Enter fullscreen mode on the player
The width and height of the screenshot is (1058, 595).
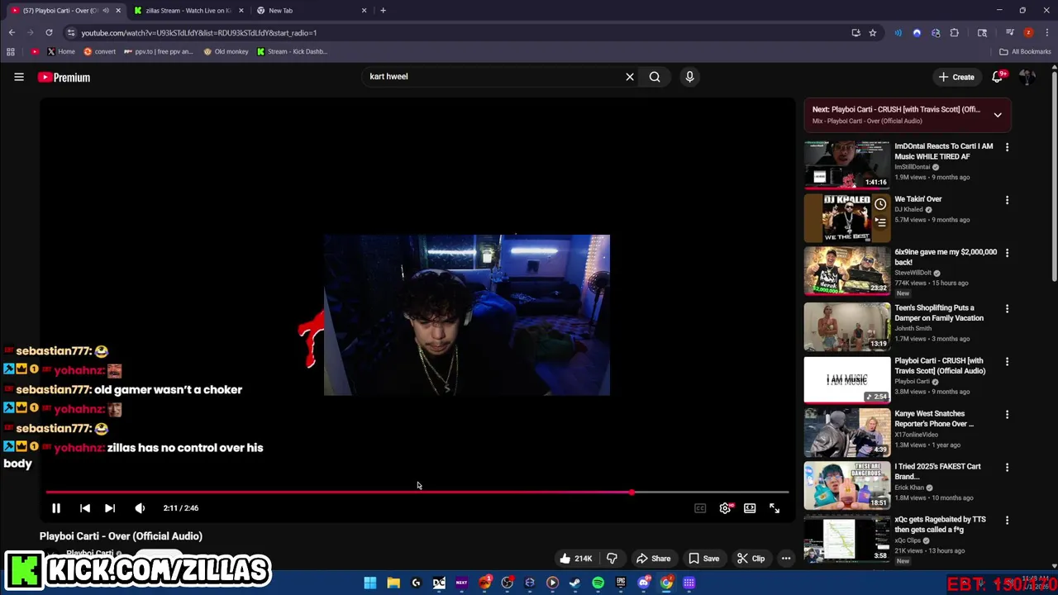tap(774, 508)
